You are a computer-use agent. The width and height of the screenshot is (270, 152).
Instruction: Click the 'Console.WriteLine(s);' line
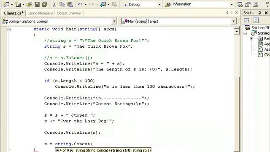[72, 133]
